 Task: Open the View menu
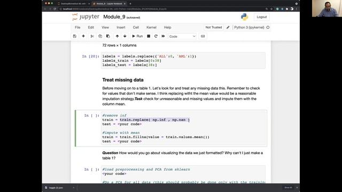pos(105,27)
